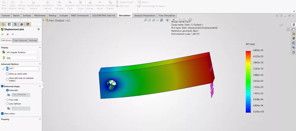The width and height of the screenshot is (296, 131).
Task: Open the Fixtures Advisor tool
Action: 22,5
